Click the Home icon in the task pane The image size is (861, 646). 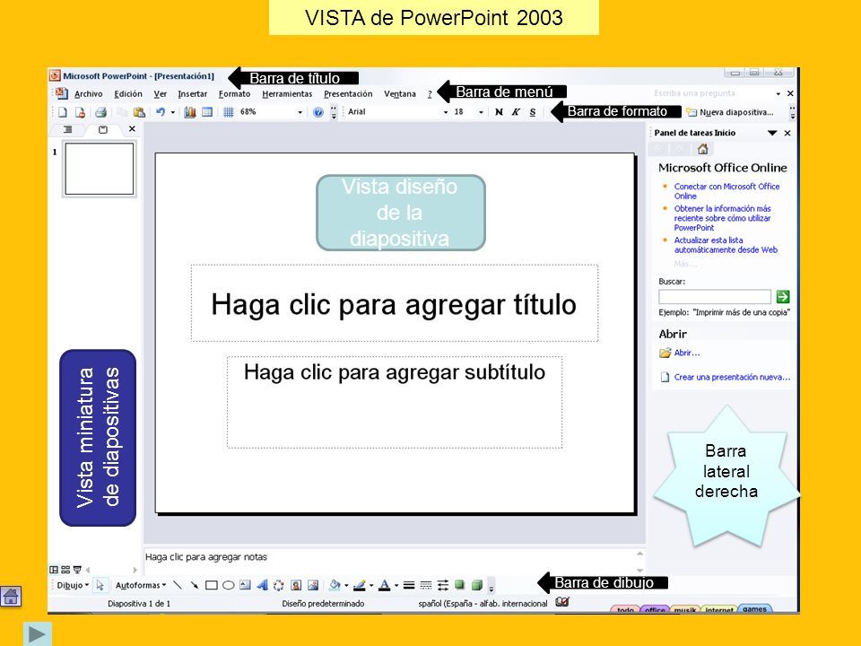click(702, 149)
